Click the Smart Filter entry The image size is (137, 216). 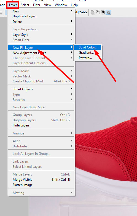[41, 40]
